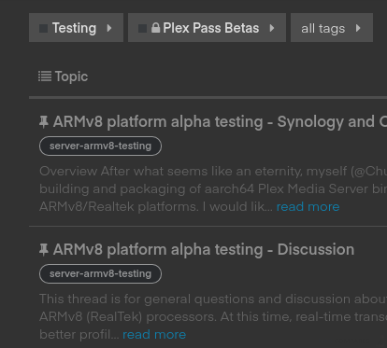
Task: Click read more on the Synology topic excerpt
Action: tap(308, 206)
